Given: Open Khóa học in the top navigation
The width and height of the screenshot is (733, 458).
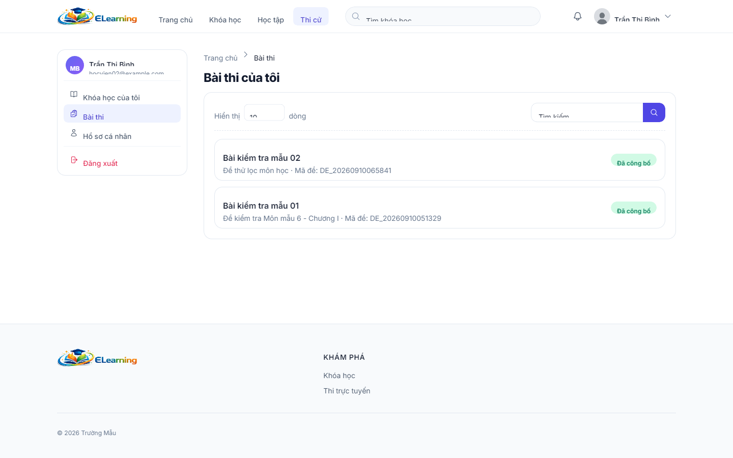Looking at the screenshot, I should [x=225, y=20].
